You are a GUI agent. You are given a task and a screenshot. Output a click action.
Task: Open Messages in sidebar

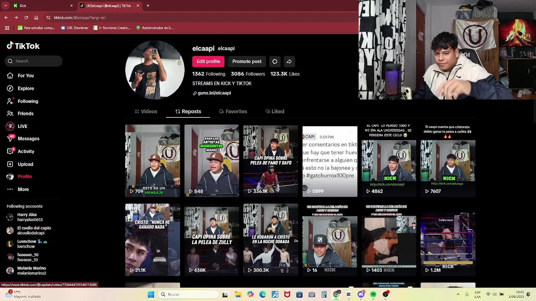(x=23, y=139)
